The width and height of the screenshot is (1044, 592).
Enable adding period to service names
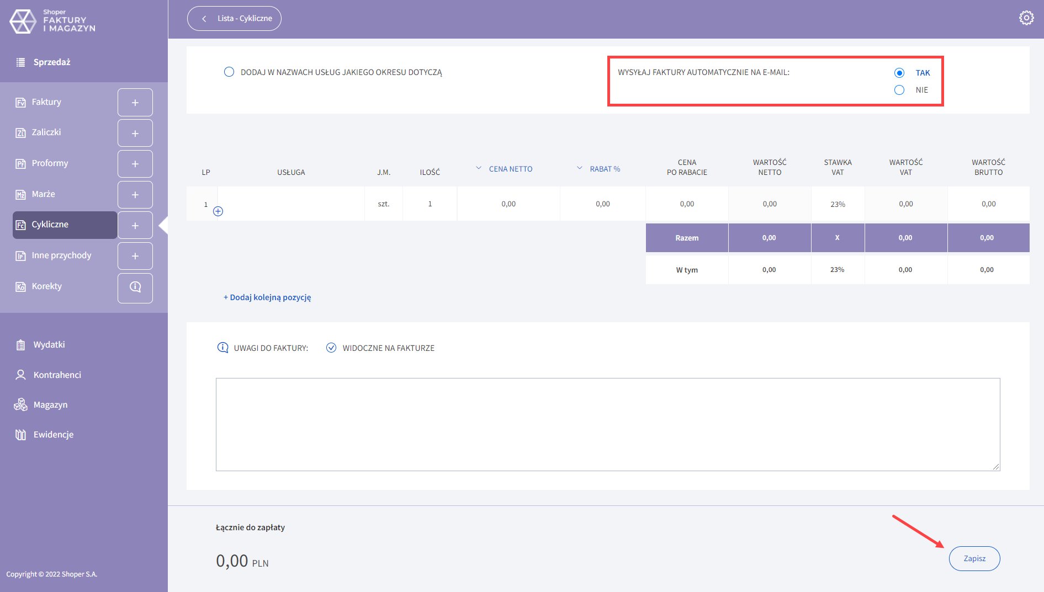pos(229,72)
